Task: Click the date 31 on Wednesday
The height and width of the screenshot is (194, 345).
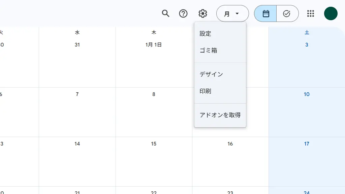Action: point(77,45)
